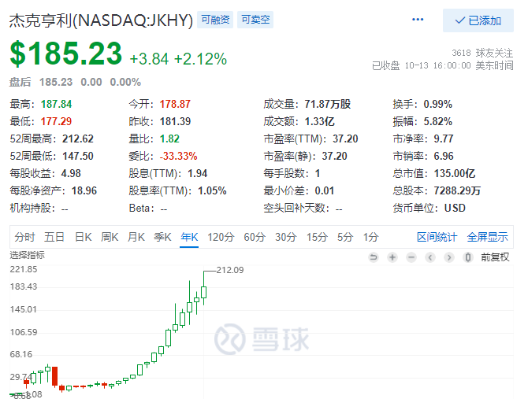Click the 量比 value 1.82
The height and width of the screenshot is (399, 528).
point(169,139)
